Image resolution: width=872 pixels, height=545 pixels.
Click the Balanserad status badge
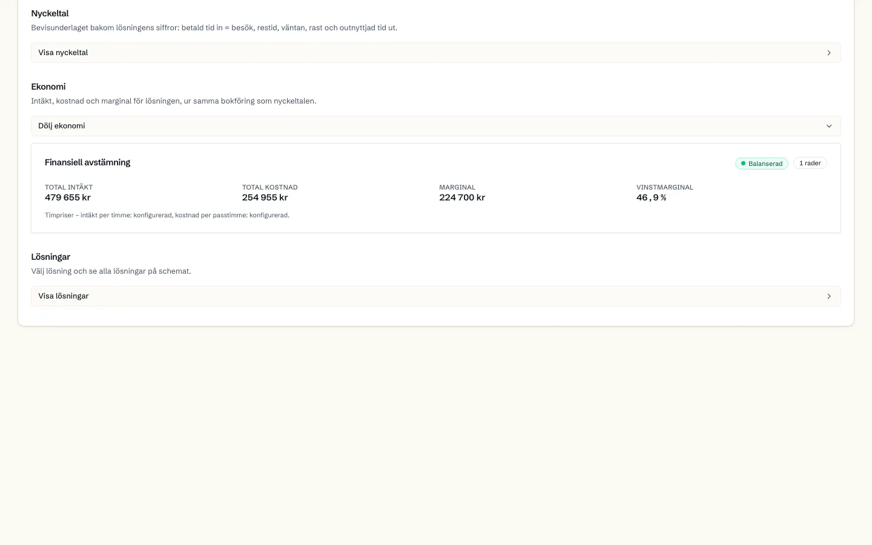click(762, 163)
